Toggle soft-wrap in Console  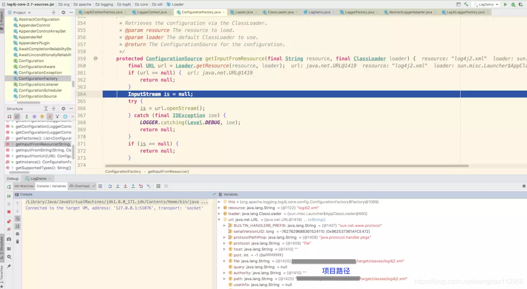(x=17, y=219)
